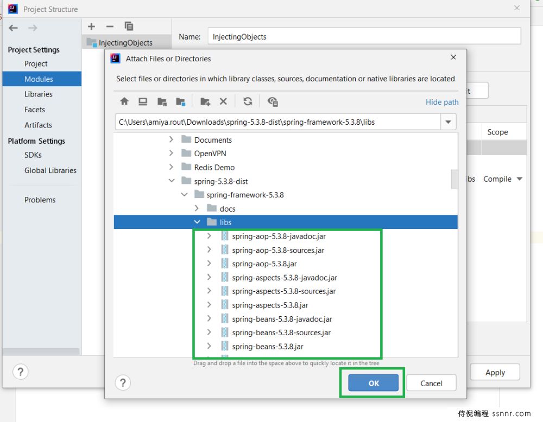543x422 pixels.
Task: Expand the OpenVPN folder
Action: point(171,153)
